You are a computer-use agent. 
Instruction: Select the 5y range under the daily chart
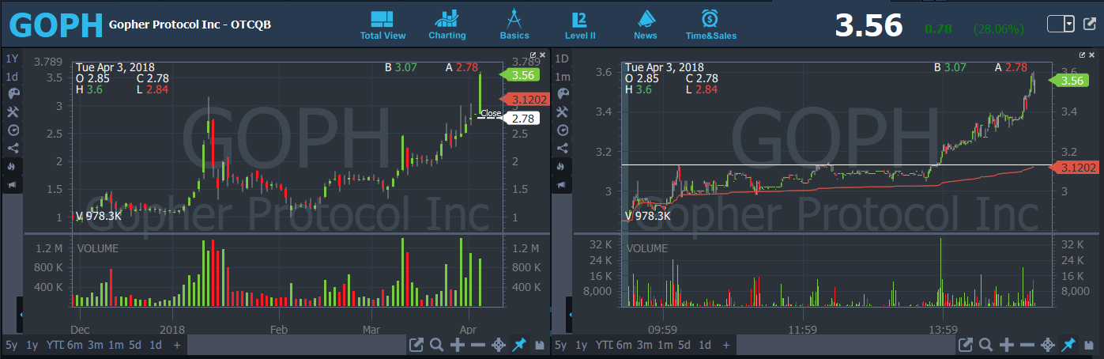[x=11, y=345]
